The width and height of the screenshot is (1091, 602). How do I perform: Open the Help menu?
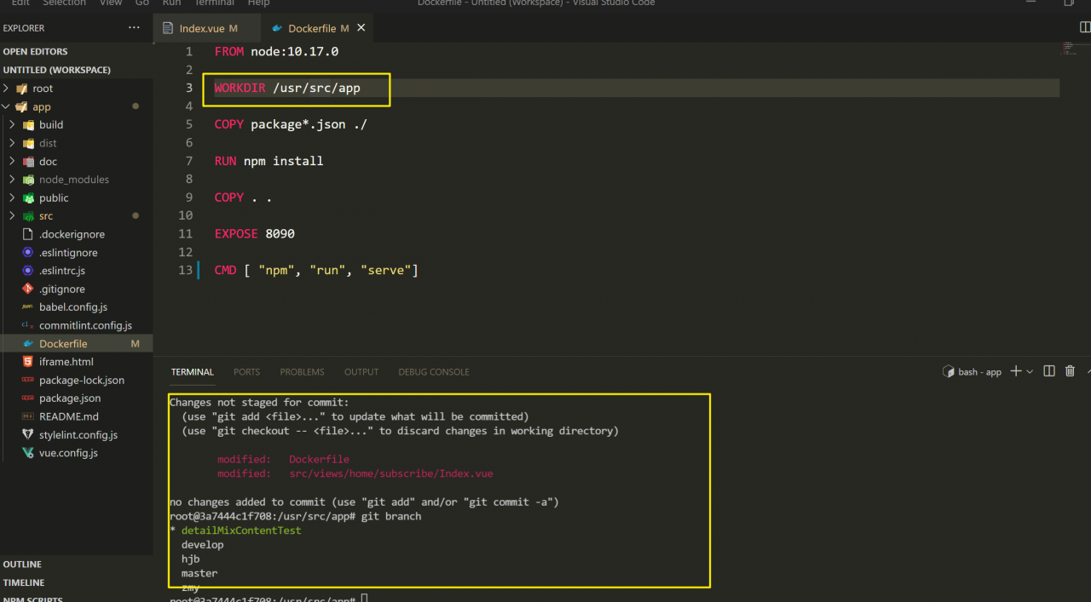(x=258, y=3)
